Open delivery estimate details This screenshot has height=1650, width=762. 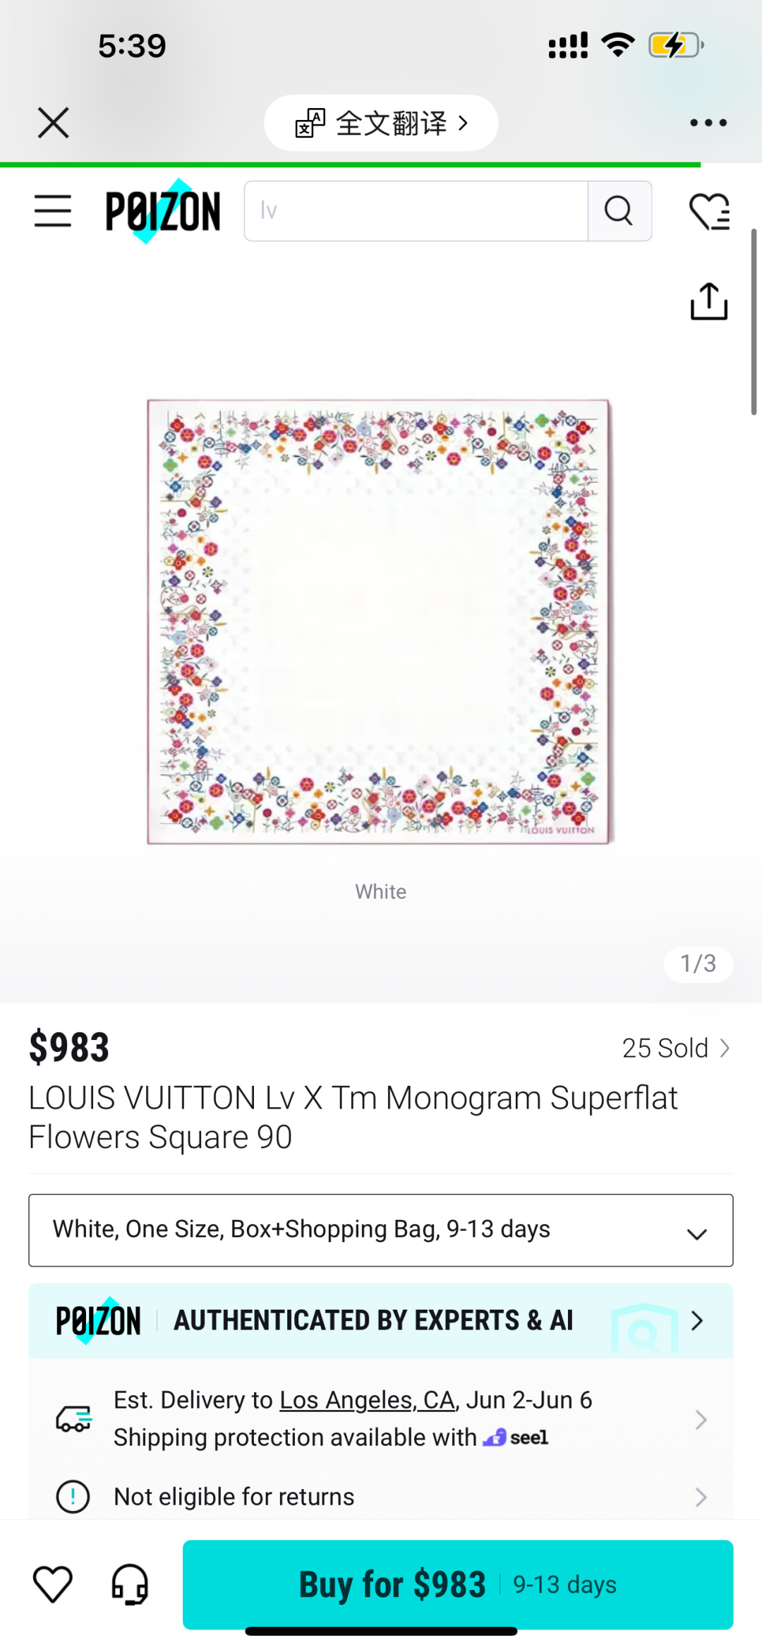pyautogui.click(x=700, y=1419)
